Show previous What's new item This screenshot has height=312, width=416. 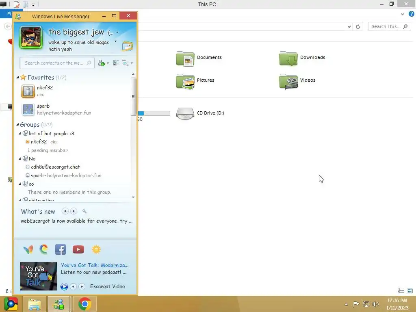(65, 211)
